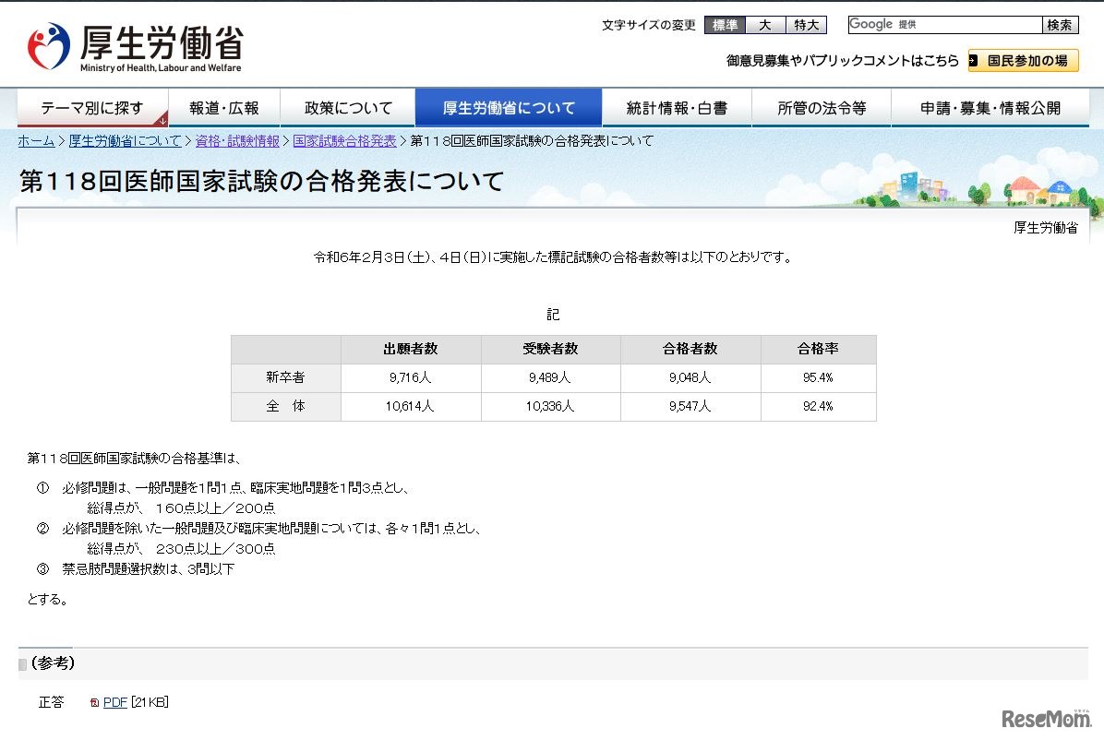Viewport: 1104px width, 740px height.
Task: Click the arrow icon on 国民参加の場
Action: pyautogui.click(x=974, y=61)
